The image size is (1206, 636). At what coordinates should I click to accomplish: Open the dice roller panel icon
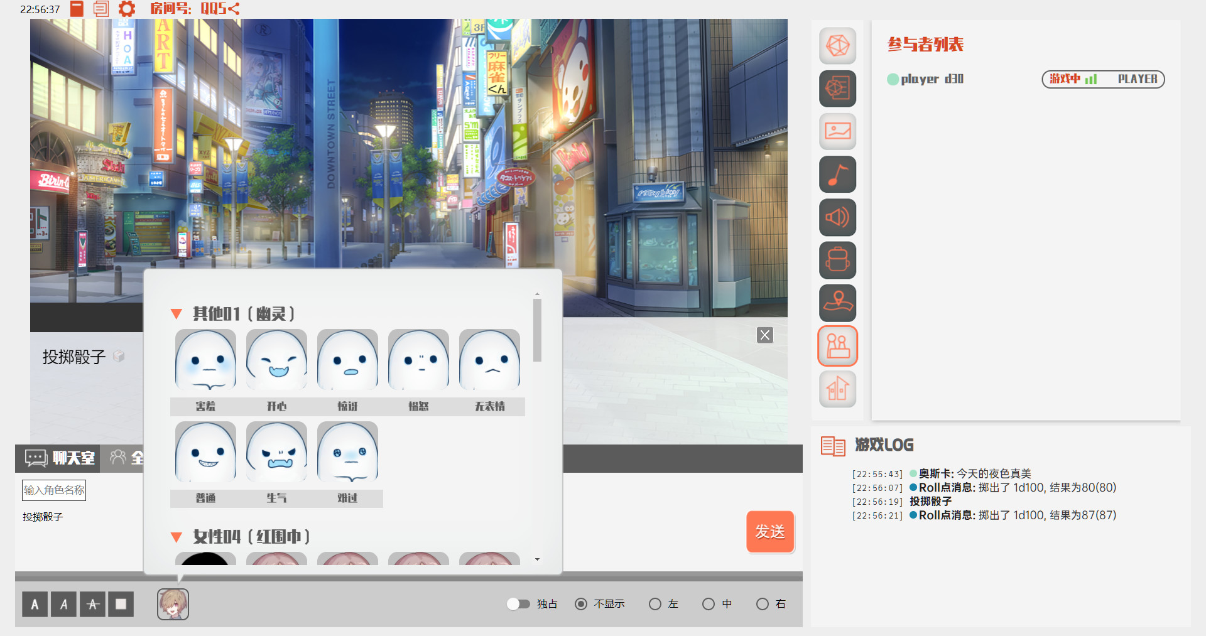[837, 46]
